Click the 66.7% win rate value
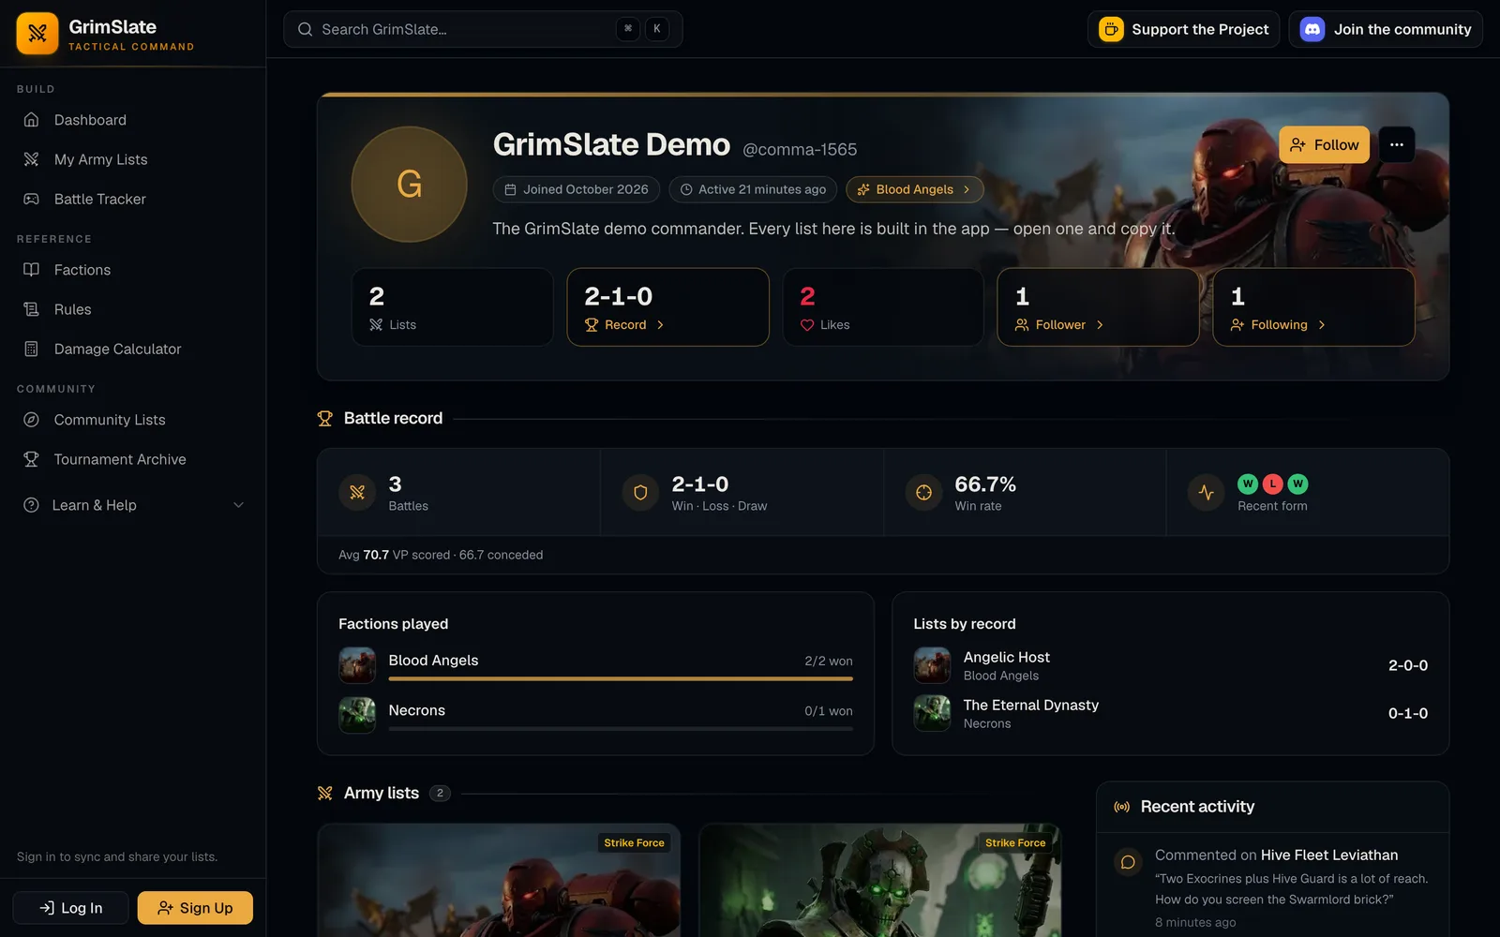This screenshot has width=1500, height=937. pos(985,484)
